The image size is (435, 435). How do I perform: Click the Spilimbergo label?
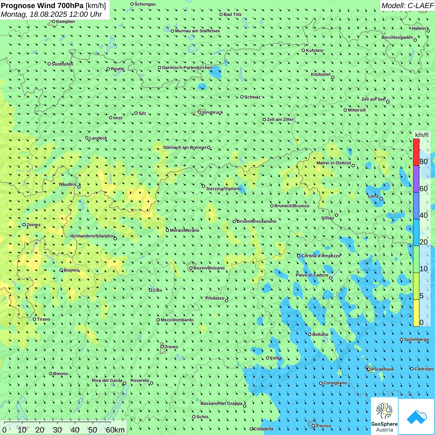(416, 339)
